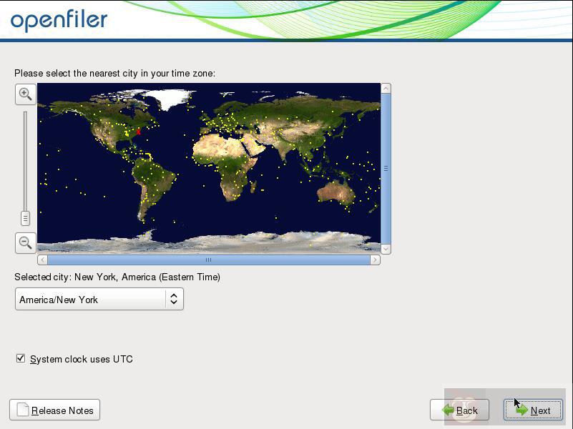Click the zoom-in magnifier icon above the map slider

[x=24, y=94]
